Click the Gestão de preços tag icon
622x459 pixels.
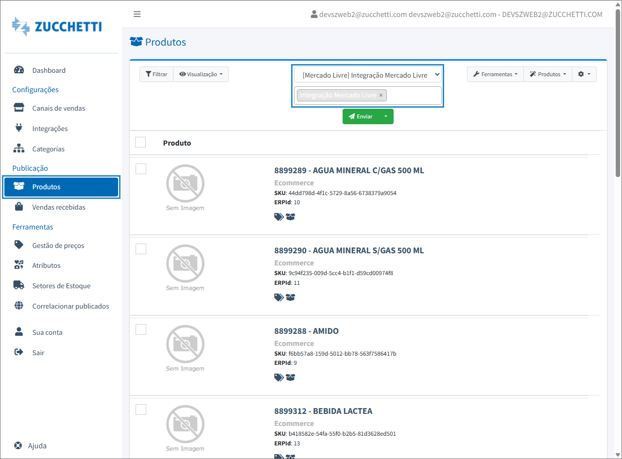19,245
